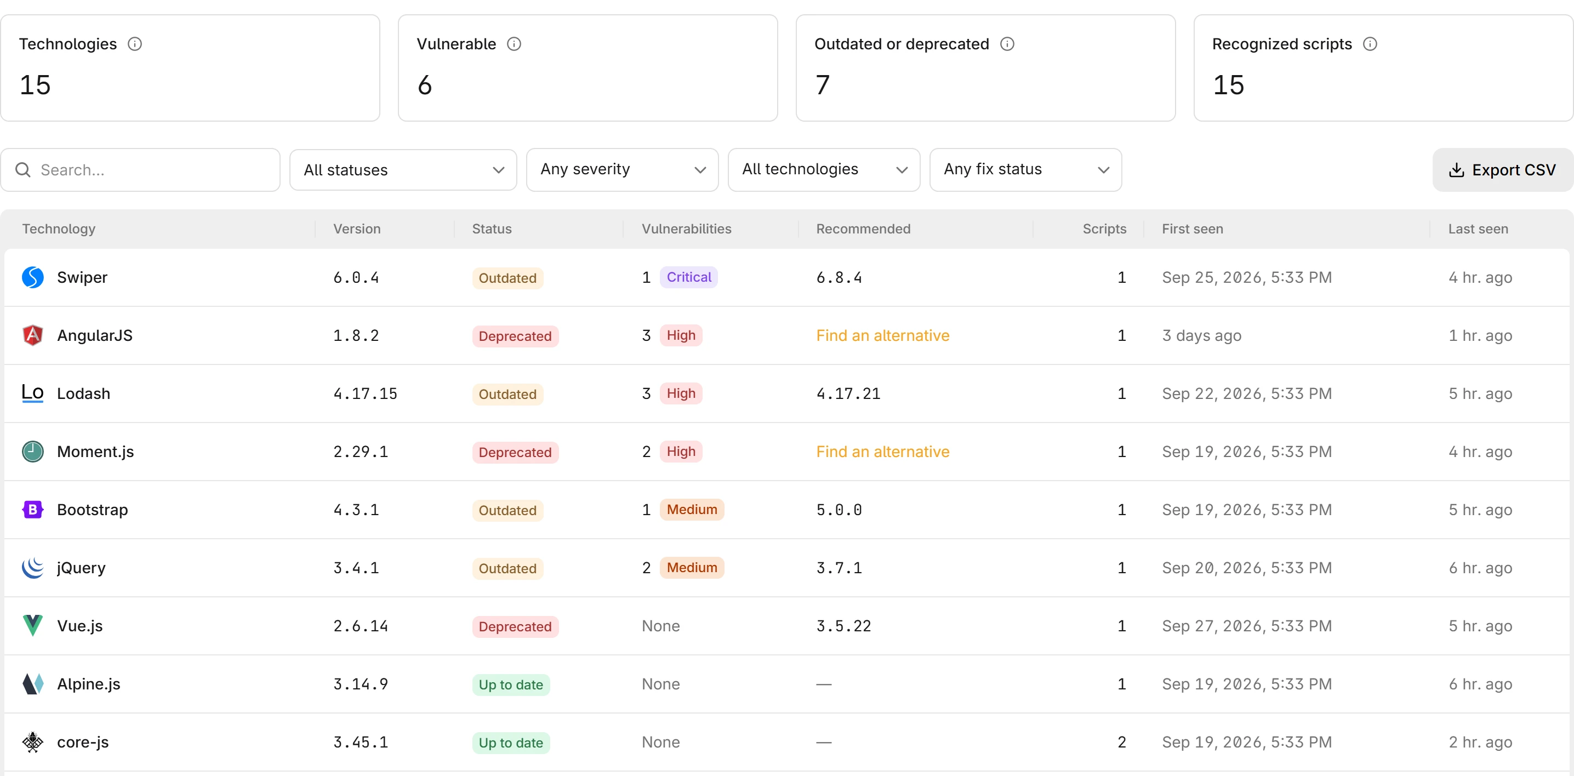Screen dimensions: 1574x776
Task: Open info icon for Recognized scripts
Action: (x=1371, y=44)
